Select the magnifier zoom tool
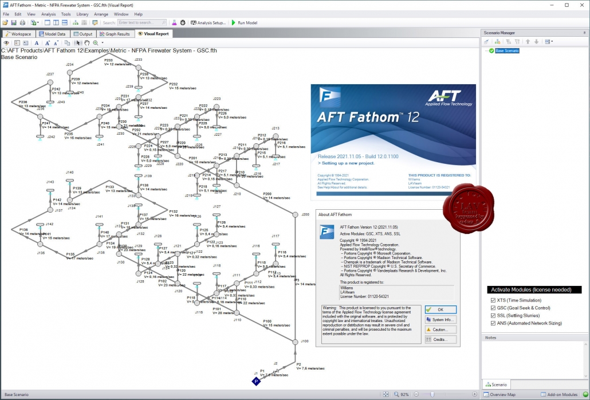The width and height of the screenshot is (590, 400). click(96, 43)
